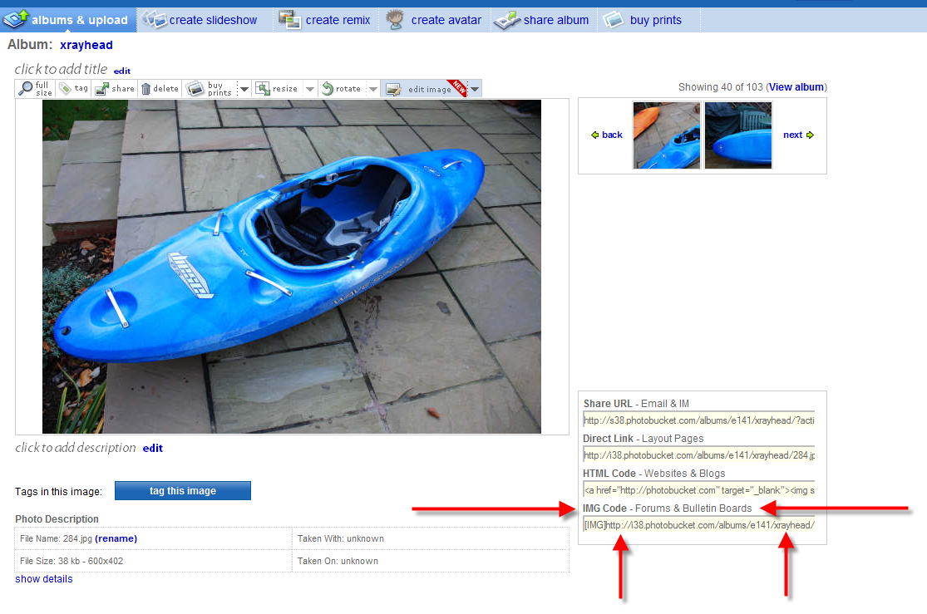Go to the next photo

[x=798, y=135]
